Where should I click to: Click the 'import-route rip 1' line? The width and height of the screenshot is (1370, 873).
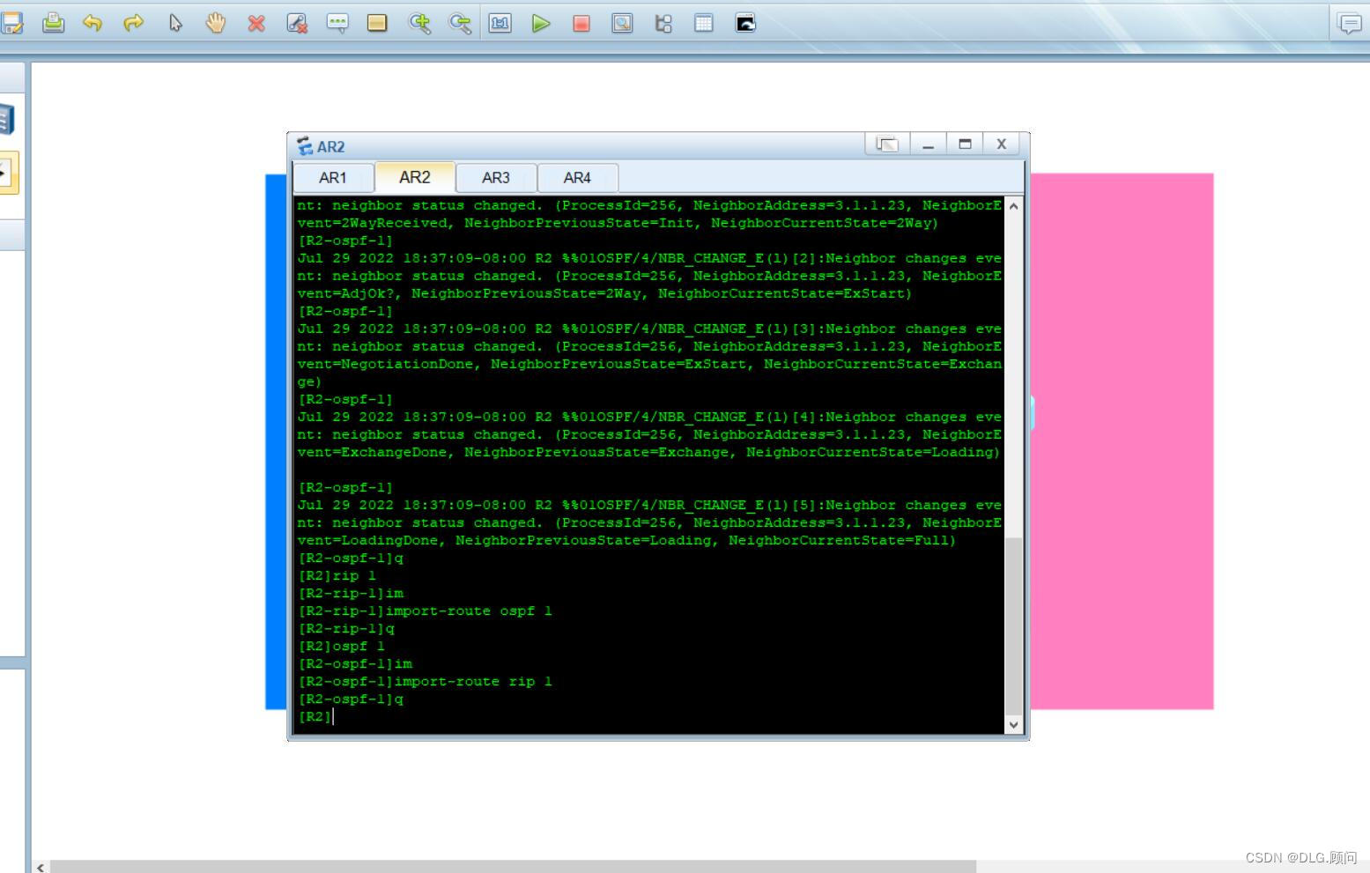425,681
